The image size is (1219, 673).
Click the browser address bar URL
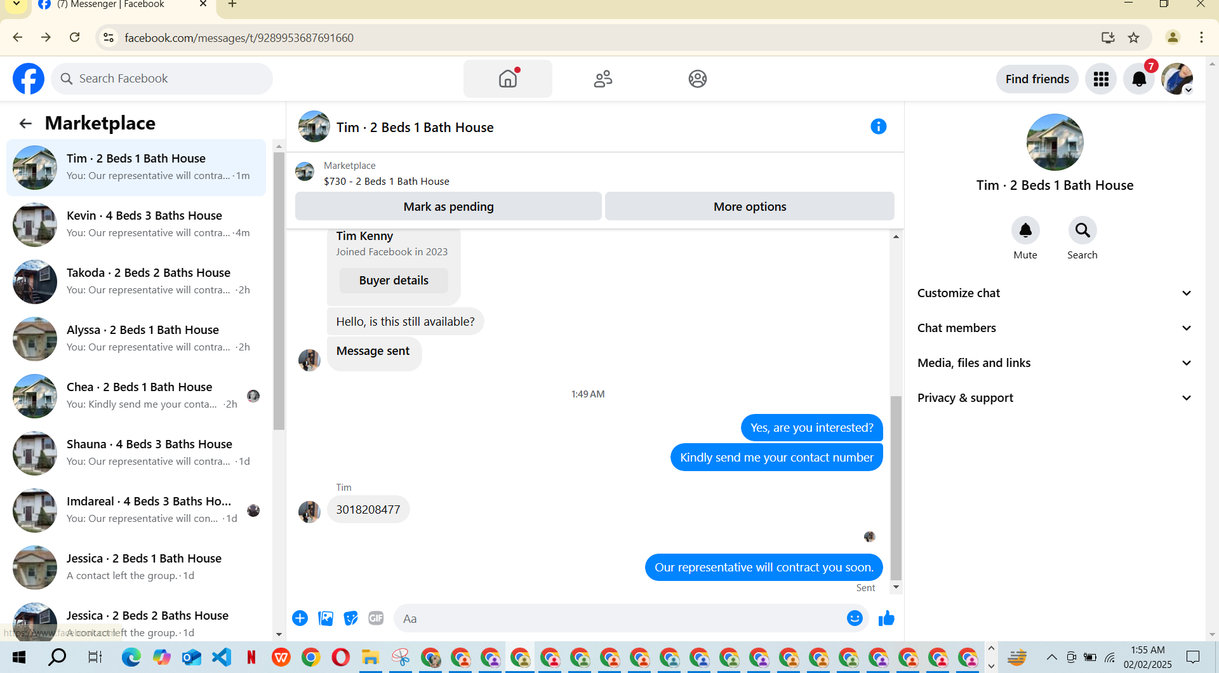pyautogui.click(x=239, y=37)
